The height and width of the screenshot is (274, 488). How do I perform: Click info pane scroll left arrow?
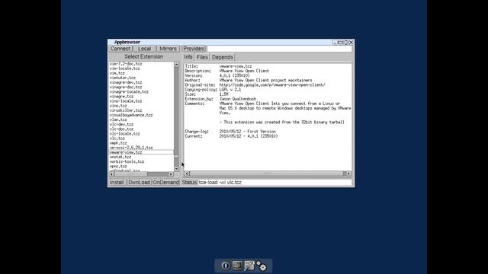pos(187,174)
